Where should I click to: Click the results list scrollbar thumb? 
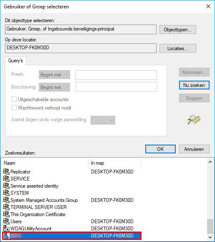point(210,226)
